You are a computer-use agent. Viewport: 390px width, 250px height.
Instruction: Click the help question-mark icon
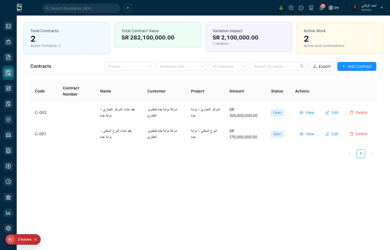click(x=291, y=7)
